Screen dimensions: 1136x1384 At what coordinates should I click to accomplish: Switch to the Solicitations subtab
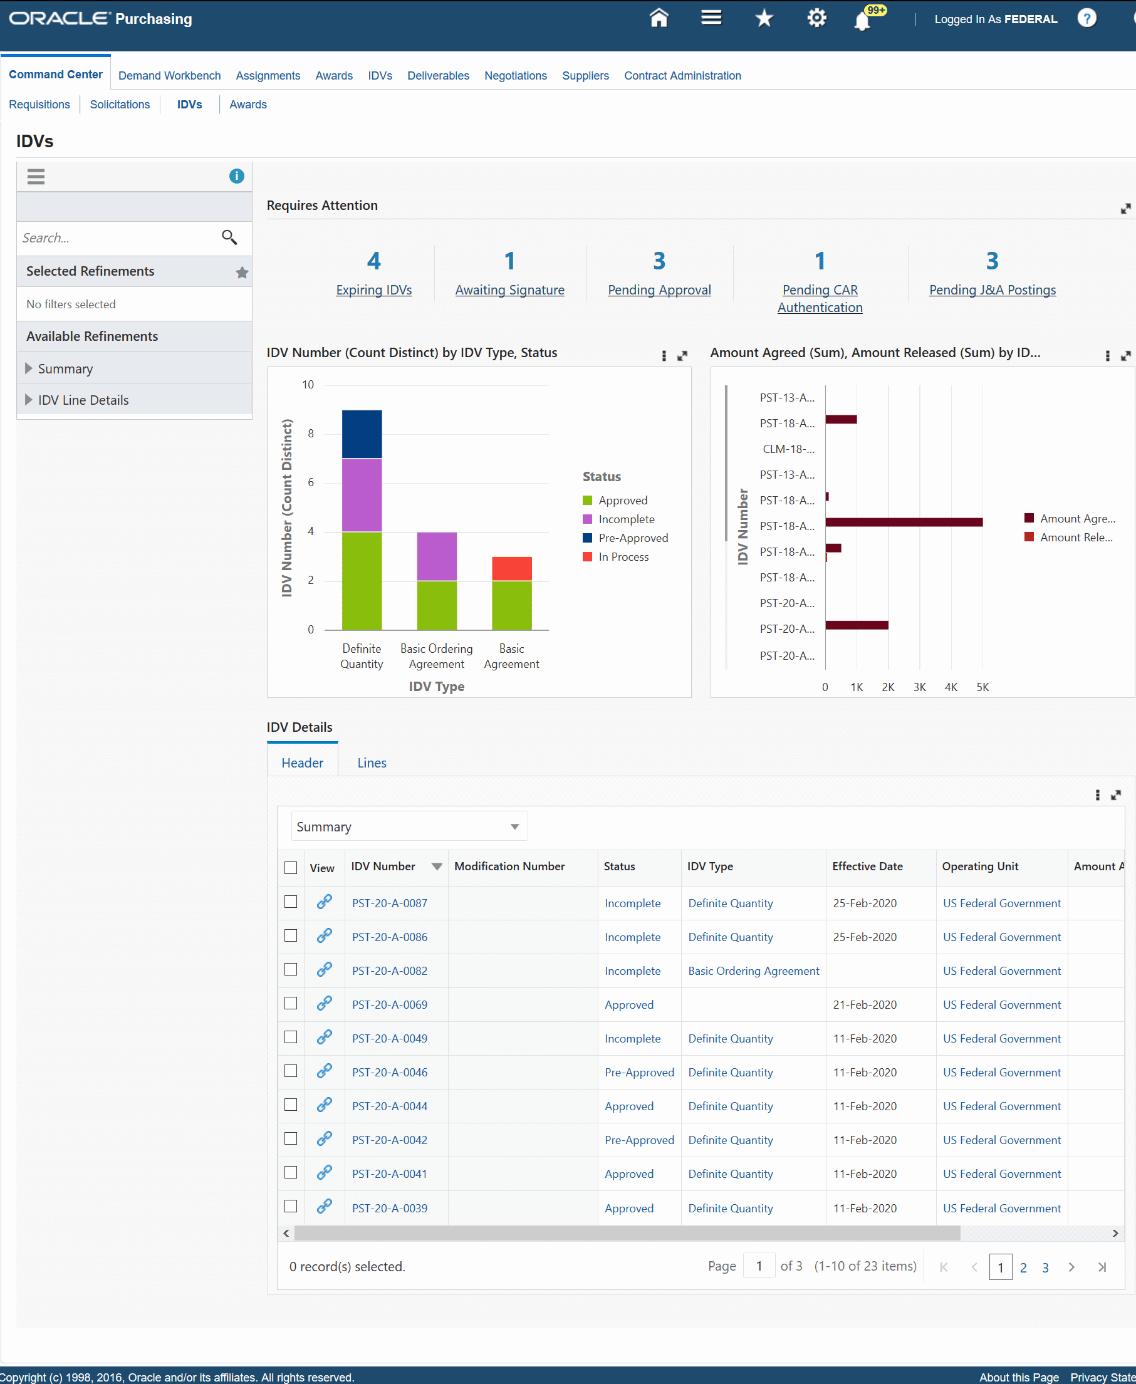click(x=120, y=105)
